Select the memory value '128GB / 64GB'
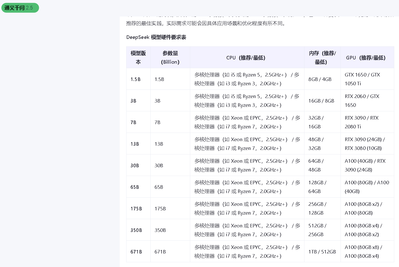Image resolution: width=399 pixels, height=267 pixels. coord(317,187)
